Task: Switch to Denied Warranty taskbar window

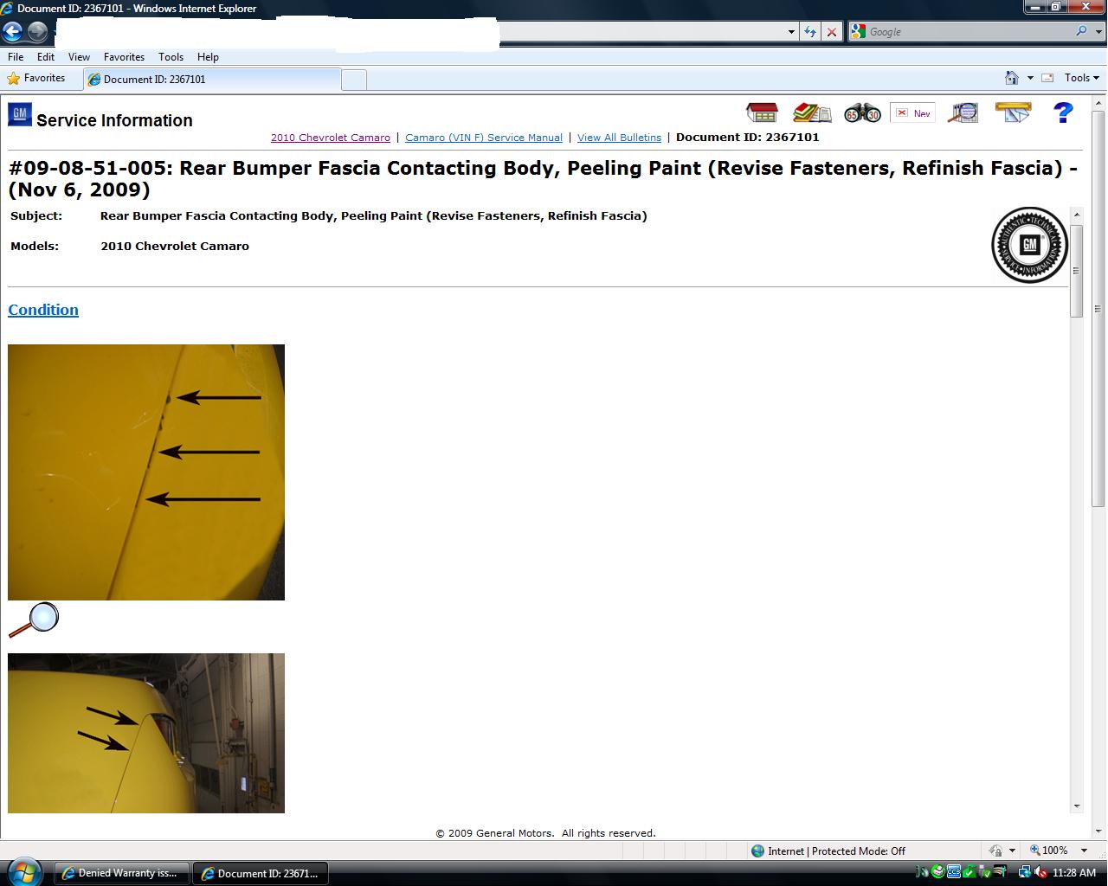Action: [x=121, y=873]
